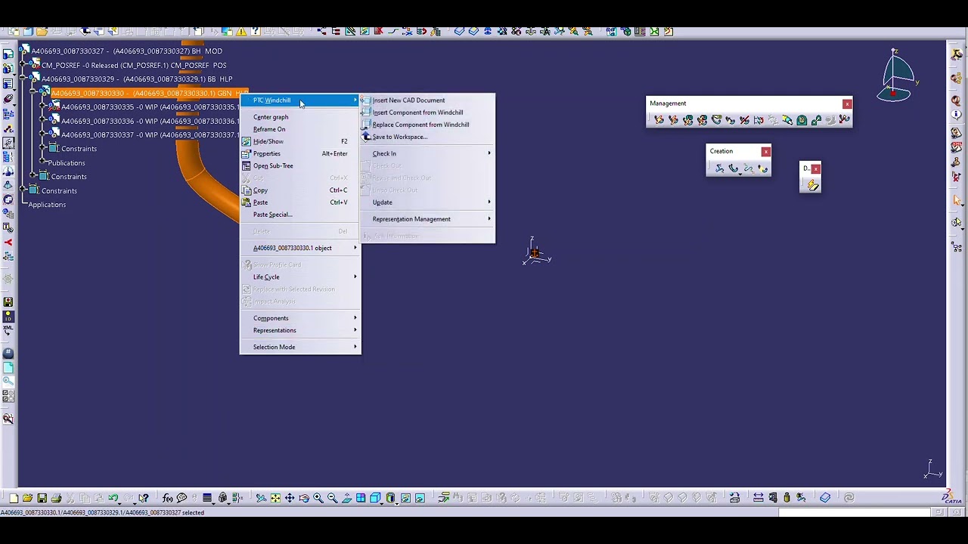Click the shading view mode cylinder icon

point(391,498)
